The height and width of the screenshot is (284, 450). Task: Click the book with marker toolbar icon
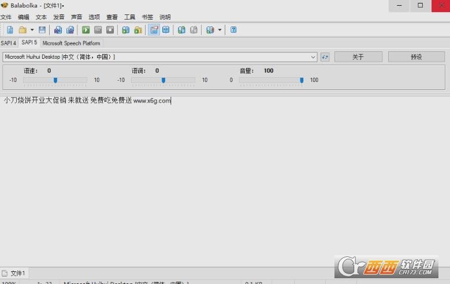tap(210, 30)
